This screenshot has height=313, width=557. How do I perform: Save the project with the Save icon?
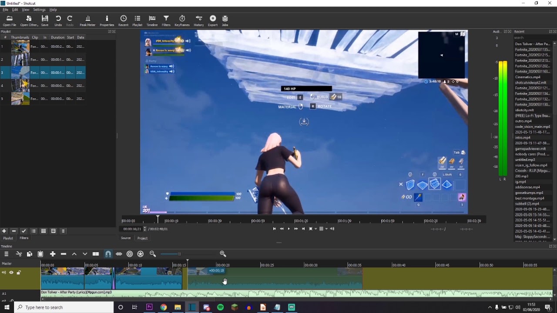click(x=45, y=21)
